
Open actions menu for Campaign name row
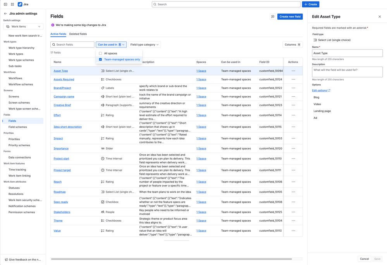(293, 96)
